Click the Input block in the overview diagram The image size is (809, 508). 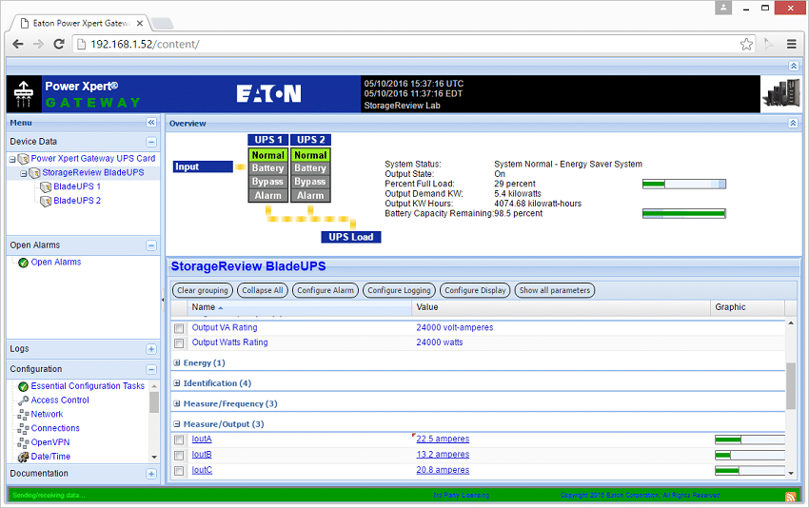tap(204, 166)
